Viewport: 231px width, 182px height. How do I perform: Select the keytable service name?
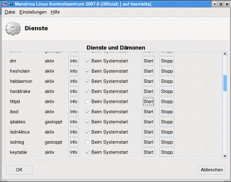click(x=18, y=152)
